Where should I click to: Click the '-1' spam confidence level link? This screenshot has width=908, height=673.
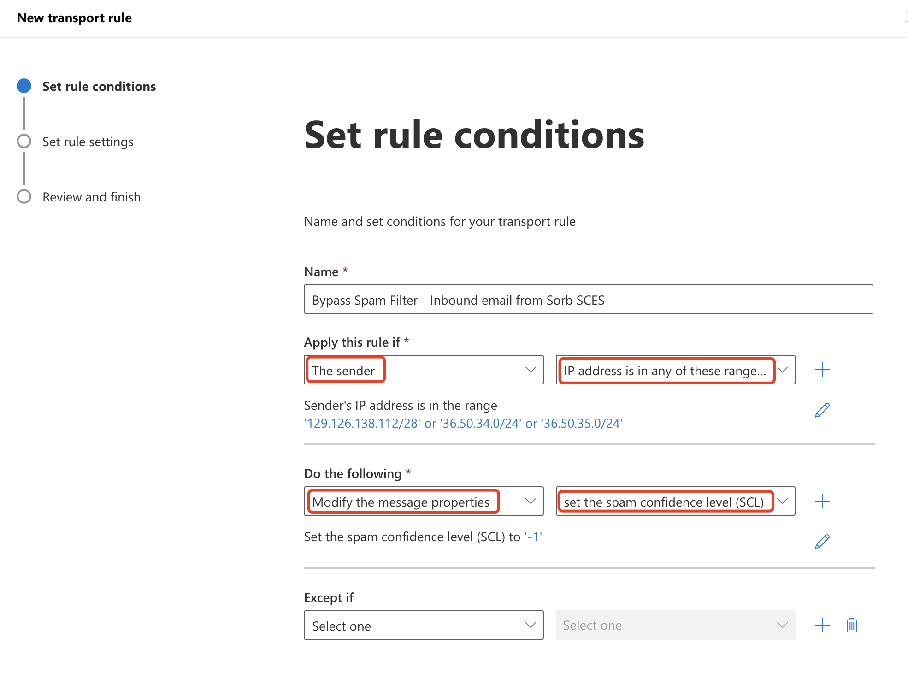(x=534, y=537)
